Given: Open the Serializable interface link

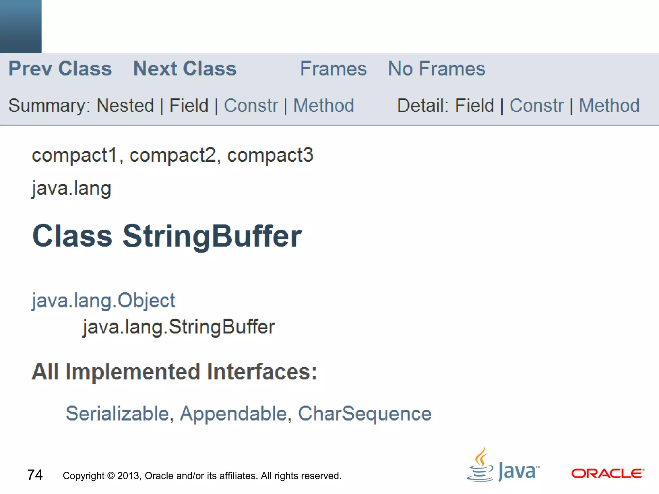Looking at the screenshot, I should (117, 413).
